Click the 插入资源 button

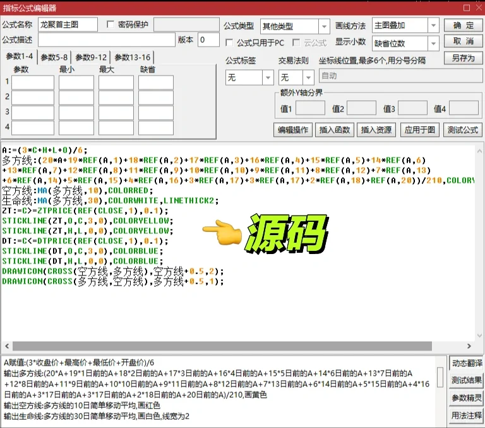[x=376, y=130]
